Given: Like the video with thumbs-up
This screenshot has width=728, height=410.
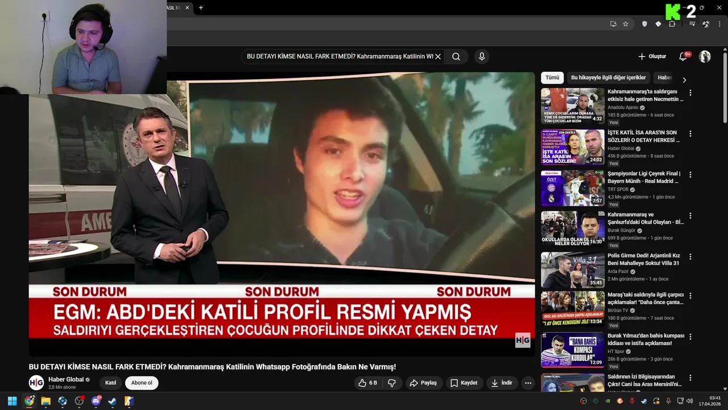Looking at the screenshot, I should point(367,383).
